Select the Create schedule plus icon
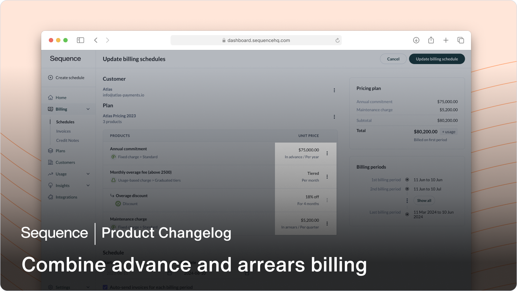Screen dimensions: 517x291 pos(51,77)
